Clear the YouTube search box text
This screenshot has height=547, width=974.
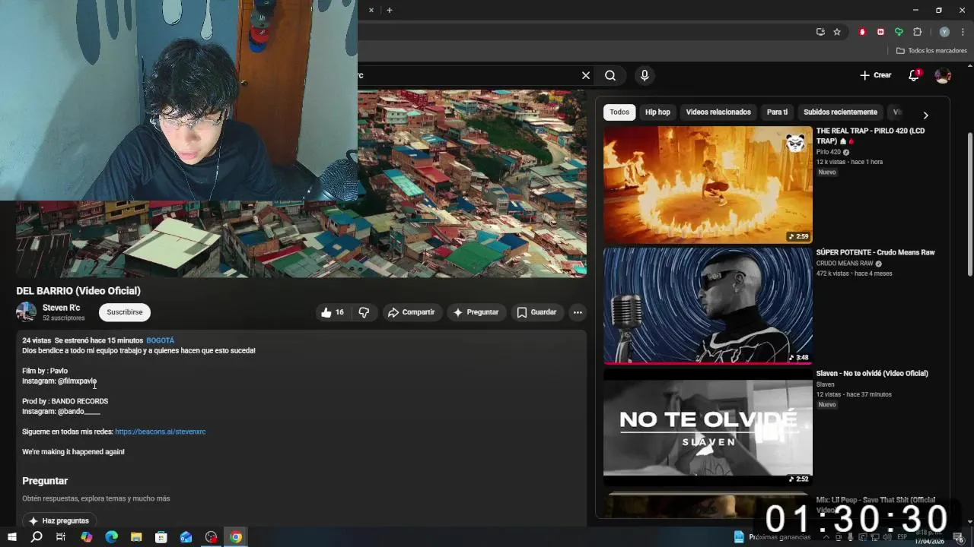click(586, 75)
